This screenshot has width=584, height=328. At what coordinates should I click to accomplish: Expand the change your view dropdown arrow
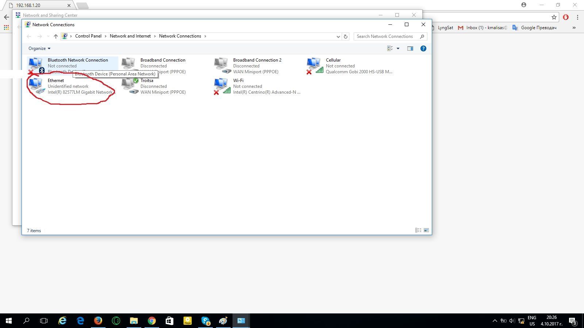click(398, 48)
